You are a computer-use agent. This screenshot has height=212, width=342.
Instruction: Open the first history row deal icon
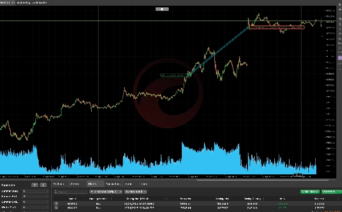(56, 203)
